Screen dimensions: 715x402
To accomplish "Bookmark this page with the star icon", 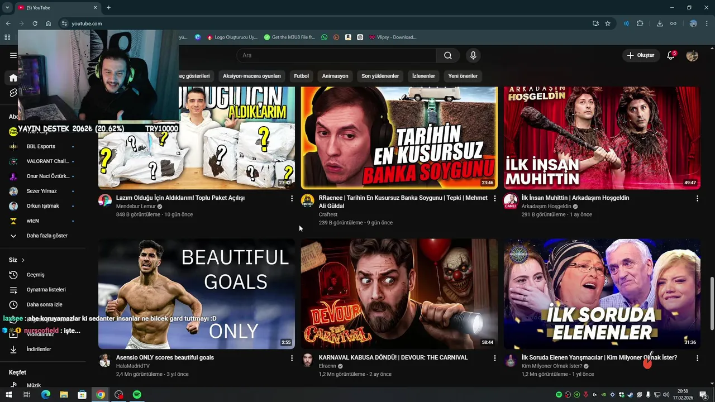I will point(608,23).
